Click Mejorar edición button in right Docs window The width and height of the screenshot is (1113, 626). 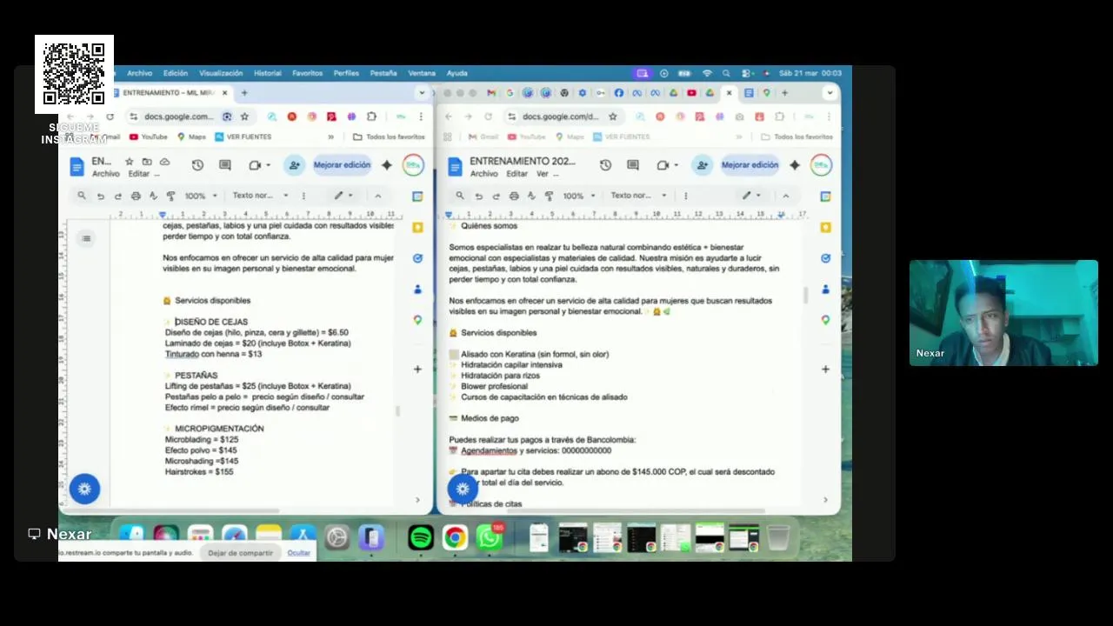(x=750, y=165)
